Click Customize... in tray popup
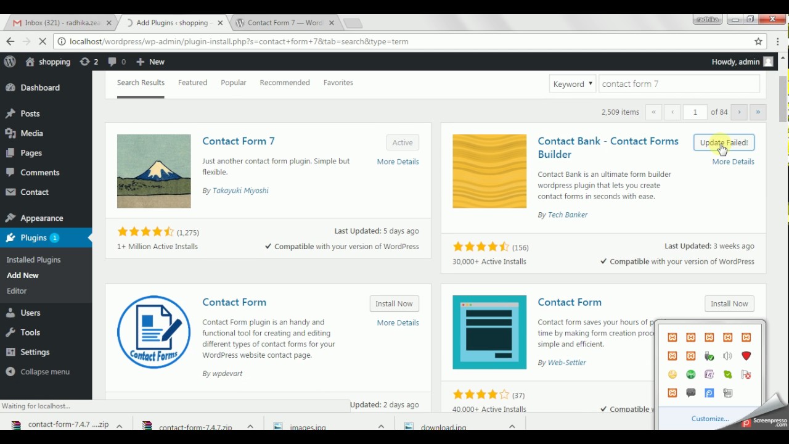789x444 pixels. pos(710,419)
